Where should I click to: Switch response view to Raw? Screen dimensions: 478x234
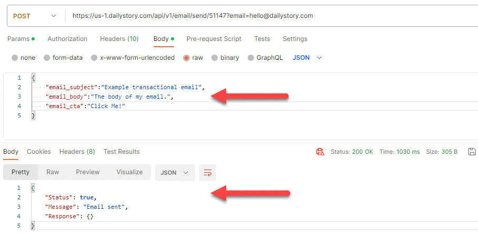53,172
